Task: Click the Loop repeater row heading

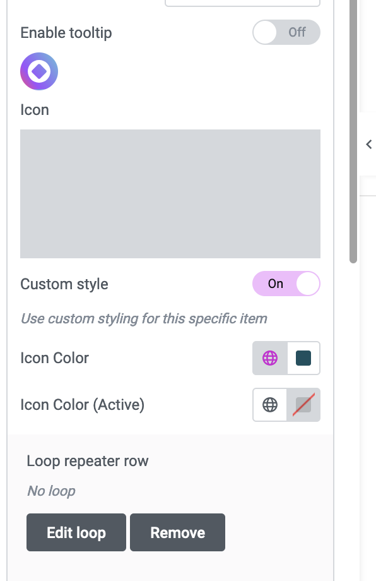Action: pos(88,461)
